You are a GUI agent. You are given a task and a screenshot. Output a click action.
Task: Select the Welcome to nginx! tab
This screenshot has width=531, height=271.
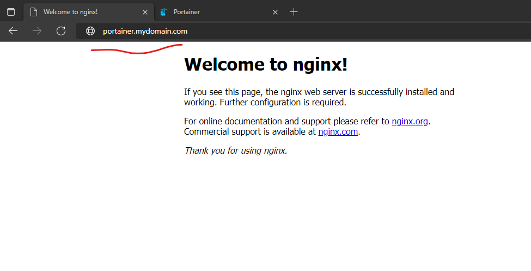coord(82,12)
